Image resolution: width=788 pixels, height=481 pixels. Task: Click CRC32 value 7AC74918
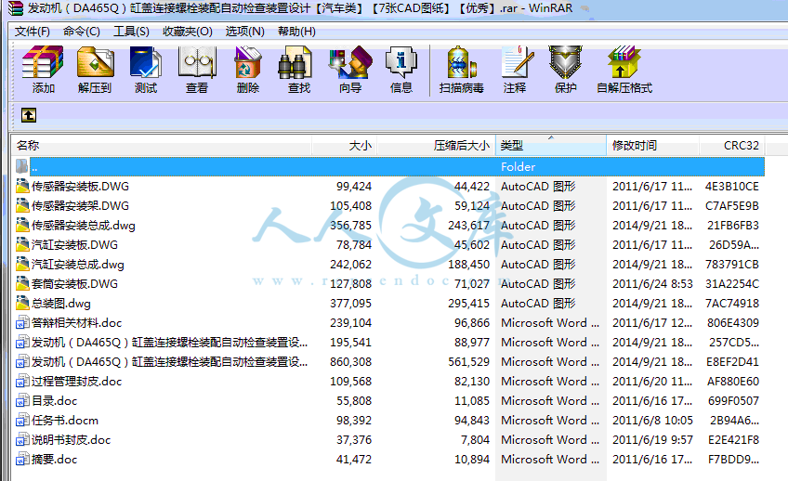coord(731,304)
